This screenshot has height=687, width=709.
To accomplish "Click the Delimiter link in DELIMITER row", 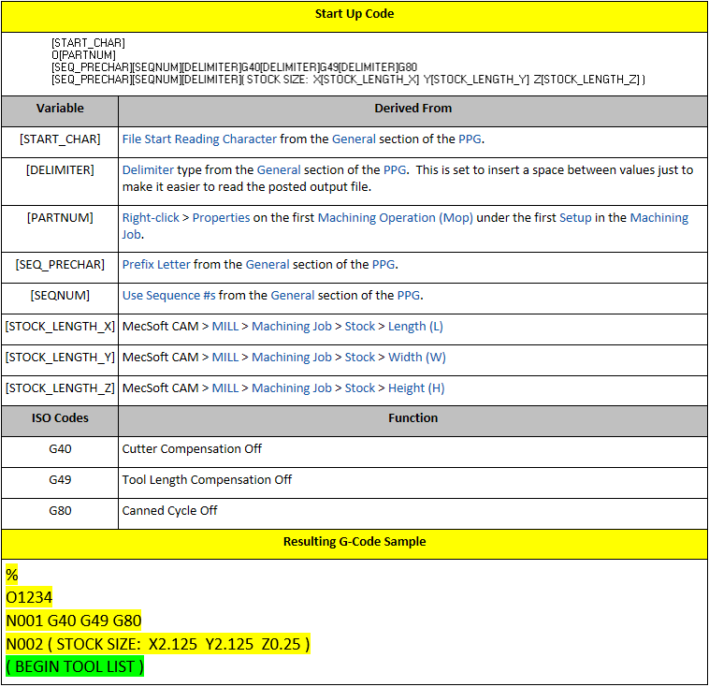I will (150, 169).
